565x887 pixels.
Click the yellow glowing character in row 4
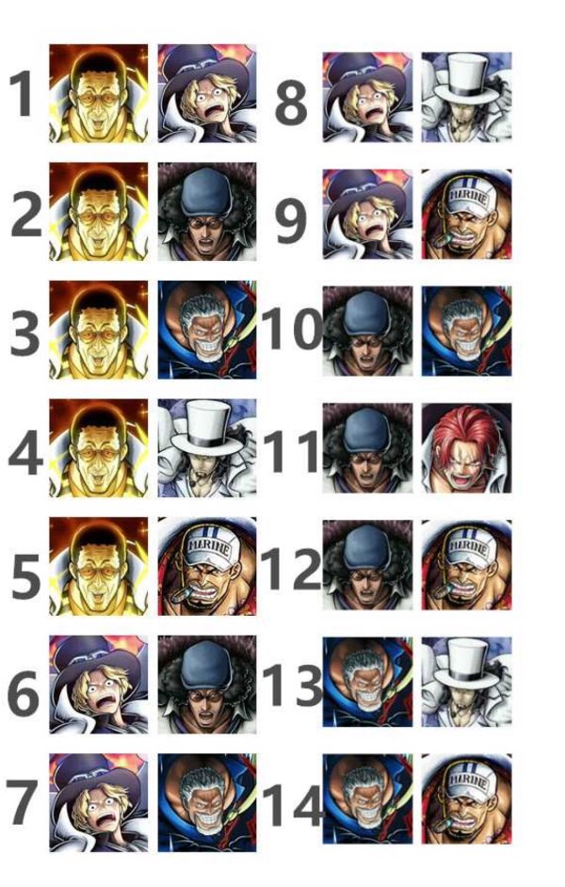pos(99,448)
